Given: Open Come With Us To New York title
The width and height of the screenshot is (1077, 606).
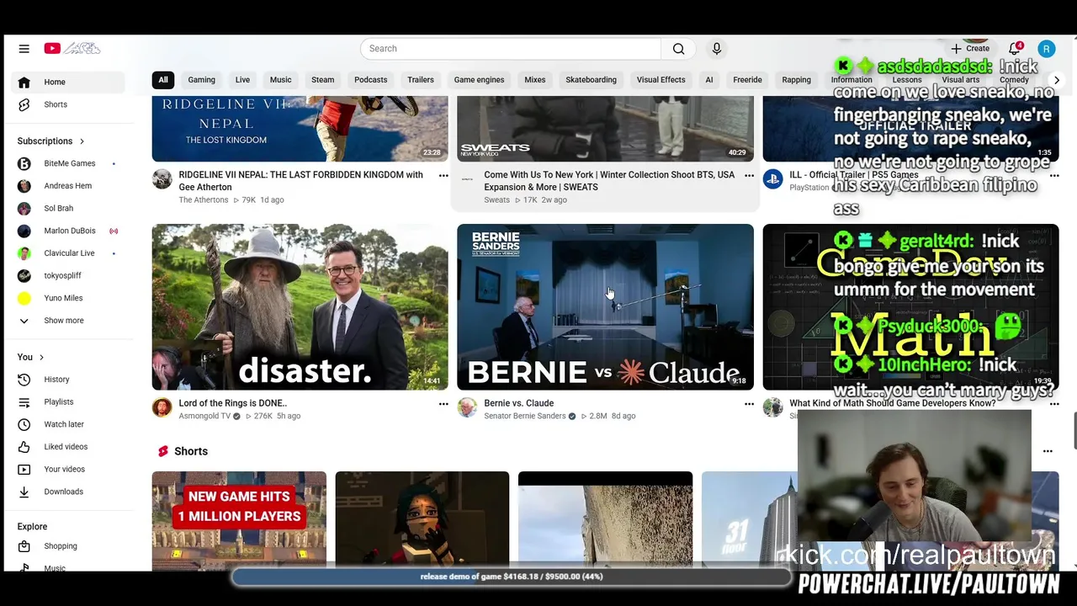Looking at the screenshot, I should pos(609,181).
